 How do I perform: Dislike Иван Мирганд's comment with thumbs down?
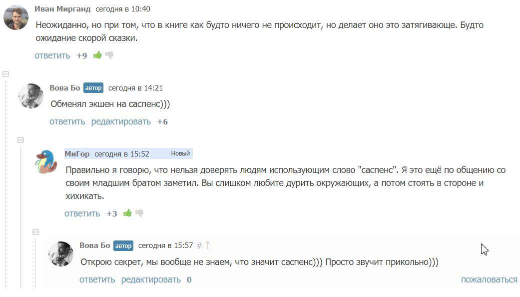(109, 55)
